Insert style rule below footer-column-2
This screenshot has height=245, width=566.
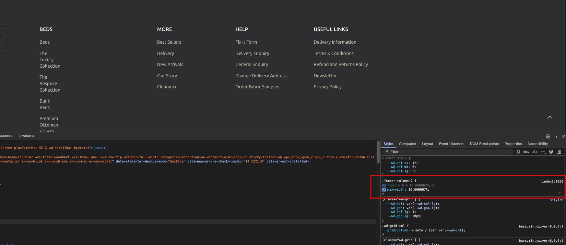[x=560, y=193]
